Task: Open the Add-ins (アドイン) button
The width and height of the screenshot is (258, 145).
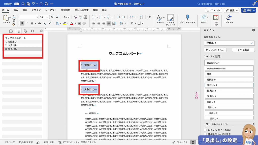Action: click(x=216, y=19)
